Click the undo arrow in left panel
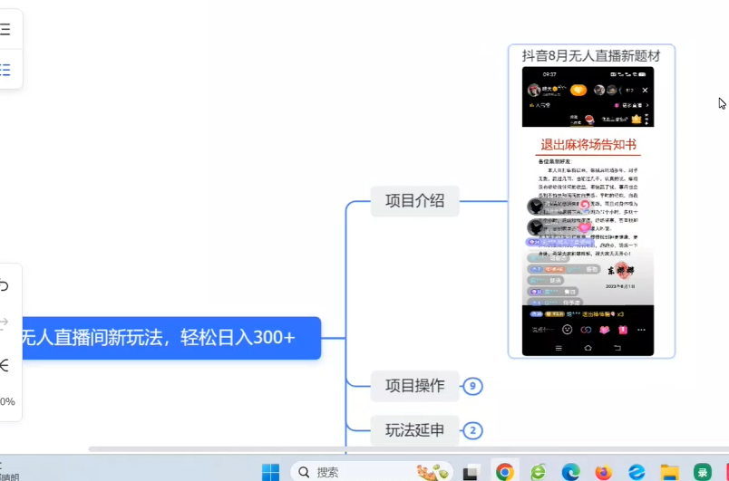 pyautogui.click(x=5, y=286)
